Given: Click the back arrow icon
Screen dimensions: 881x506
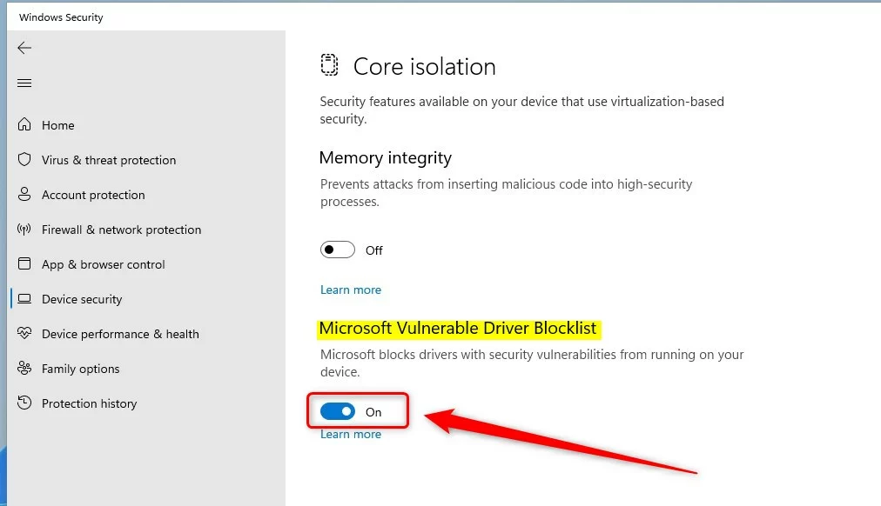Looking at the screenshot, I should click(x=24, y=48).
